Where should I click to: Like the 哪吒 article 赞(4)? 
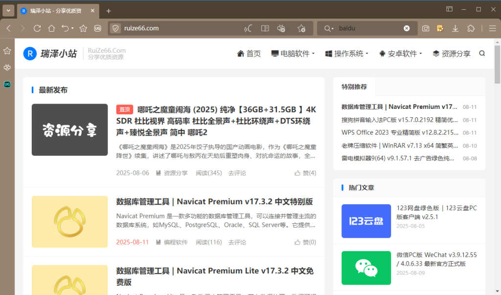pyautogui.click(x=305, y=173)
